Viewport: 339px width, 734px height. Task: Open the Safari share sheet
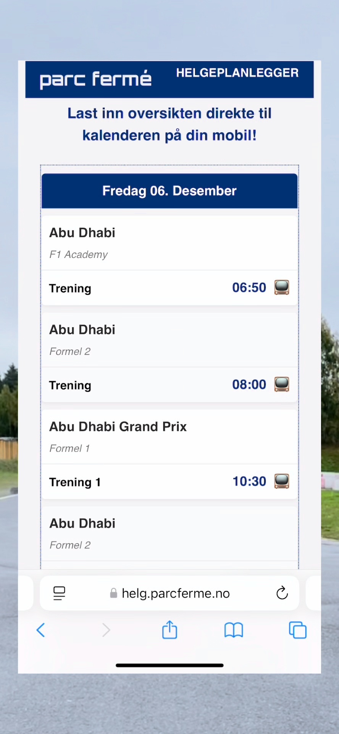coord(169,630)
